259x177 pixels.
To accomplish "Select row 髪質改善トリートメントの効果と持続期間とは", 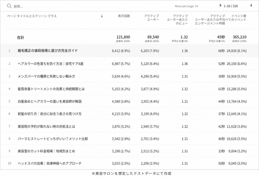I will (129, 89).
